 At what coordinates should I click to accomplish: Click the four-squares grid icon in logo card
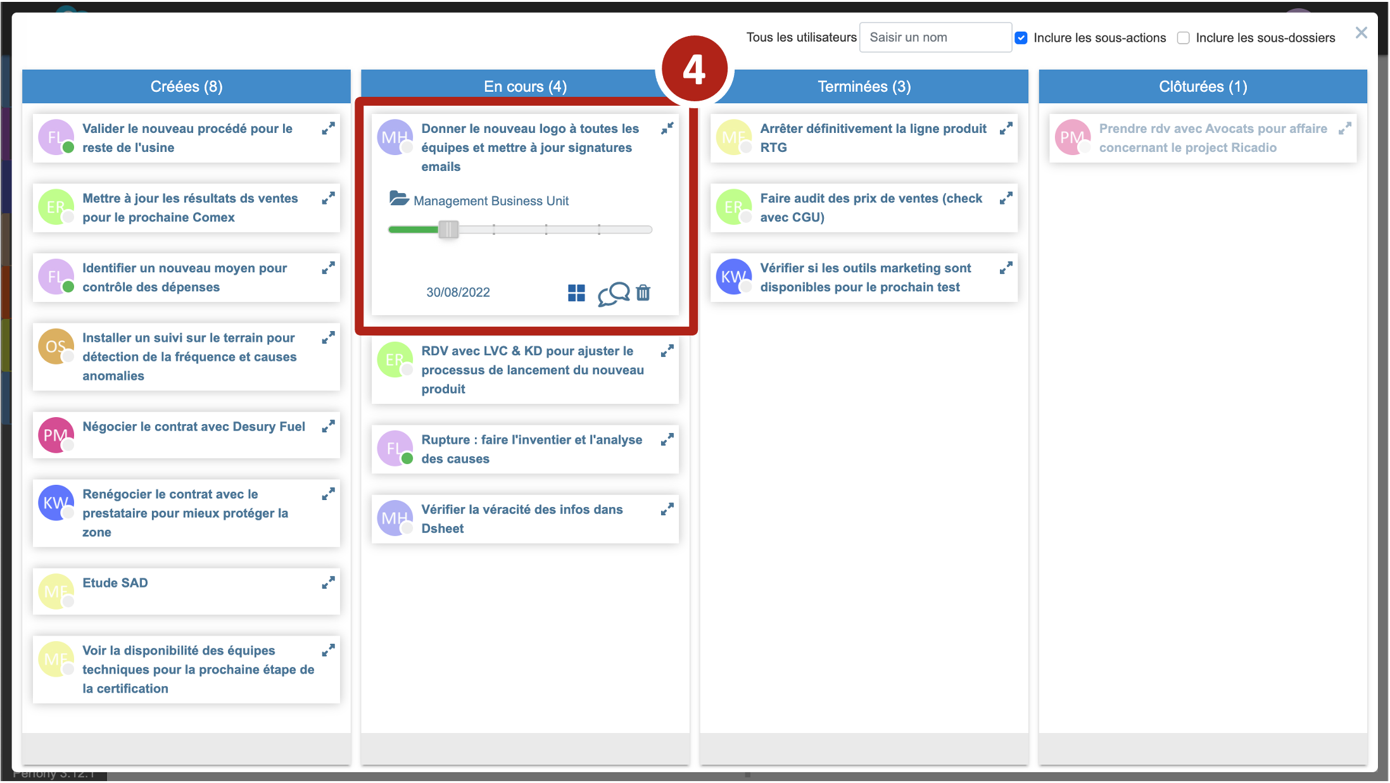coord(576,293)
